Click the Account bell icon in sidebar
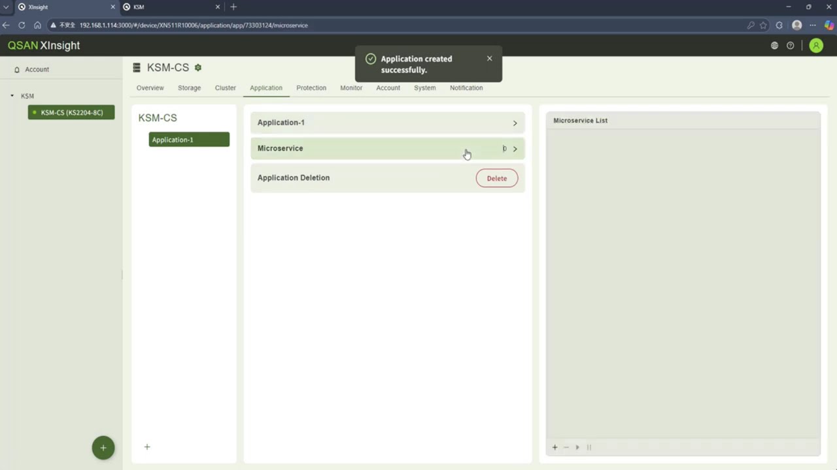The height and width of the screenshot is (470, 837). 17,70
